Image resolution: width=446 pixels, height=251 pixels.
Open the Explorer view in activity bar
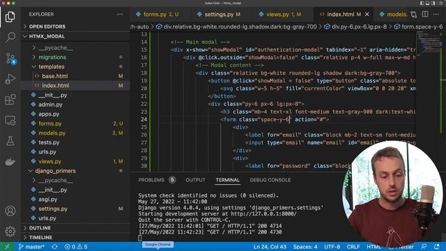(10, 17)
